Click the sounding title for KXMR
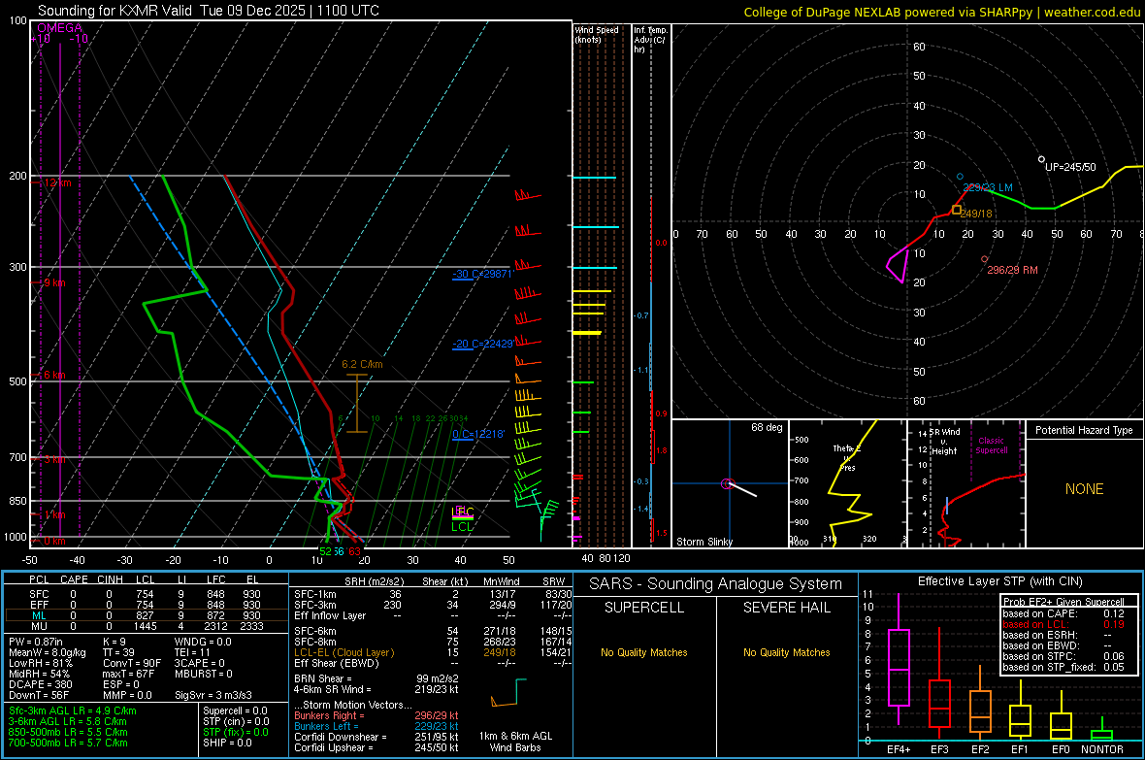Screen dimensions: 1145x760 point(208,11)
